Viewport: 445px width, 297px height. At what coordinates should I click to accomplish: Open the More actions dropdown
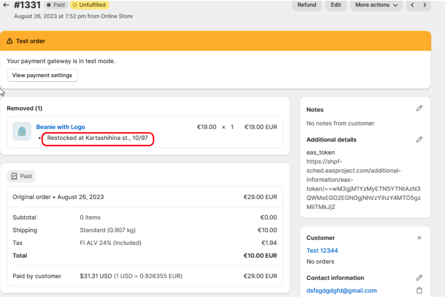click(x=376, y=5)
